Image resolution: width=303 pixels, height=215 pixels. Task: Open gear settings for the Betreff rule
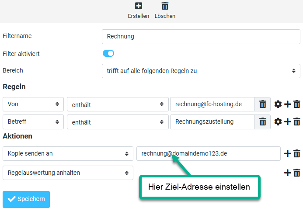278,121
